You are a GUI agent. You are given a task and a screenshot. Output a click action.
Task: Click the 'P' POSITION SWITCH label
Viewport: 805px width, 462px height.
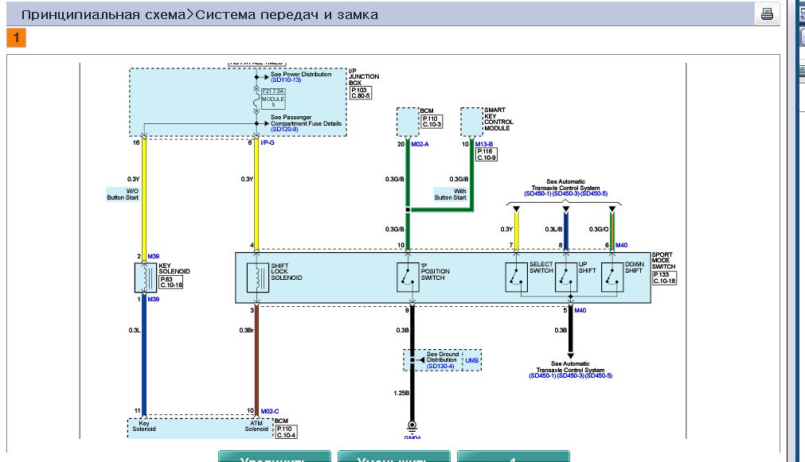(436, 272)
